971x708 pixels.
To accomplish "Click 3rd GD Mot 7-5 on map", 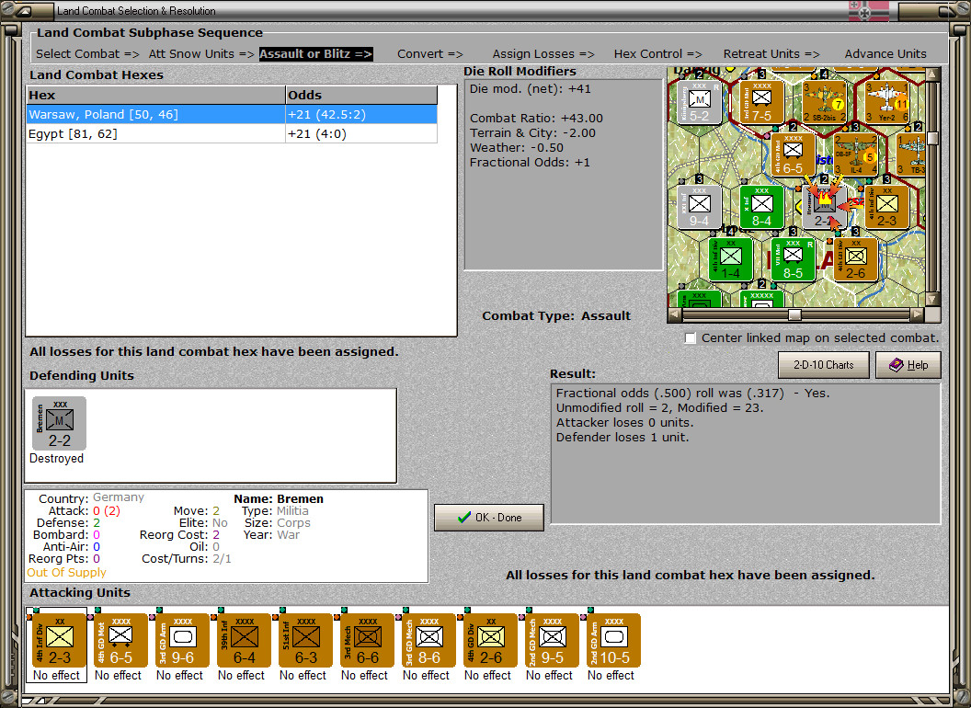I will (x=761, y=102).
